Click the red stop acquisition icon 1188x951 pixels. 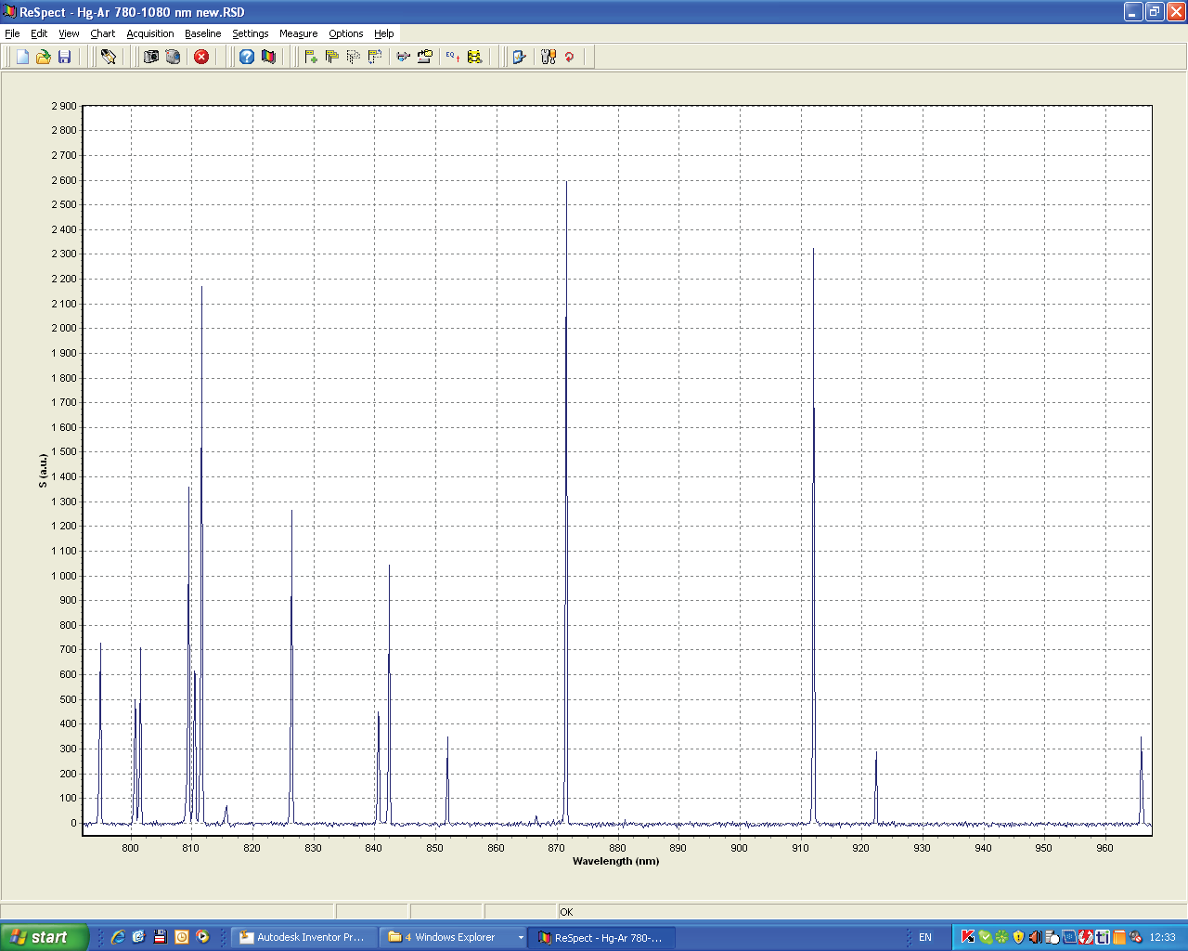pos(201,57)
